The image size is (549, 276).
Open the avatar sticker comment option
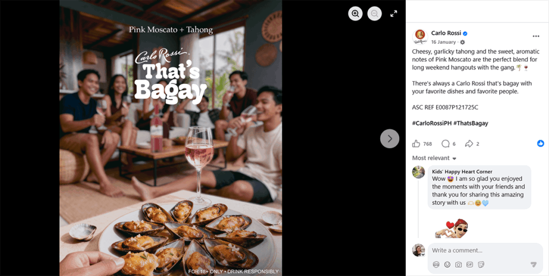[x=436, y=264]
